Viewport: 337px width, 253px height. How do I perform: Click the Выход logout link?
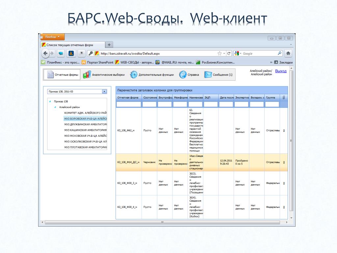point(281,71)
